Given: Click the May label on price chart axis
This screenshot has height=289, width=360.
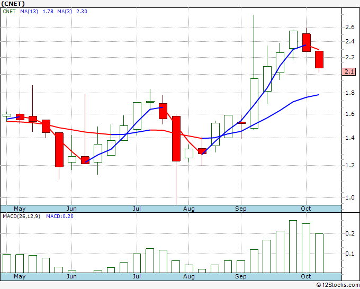Looking at the screenshot, I should [x=20, y=209].
